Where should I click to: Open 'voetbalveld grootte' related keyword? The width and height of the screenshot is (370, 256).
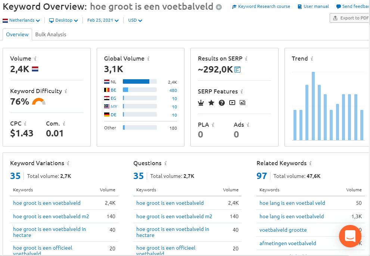[283, 230]
